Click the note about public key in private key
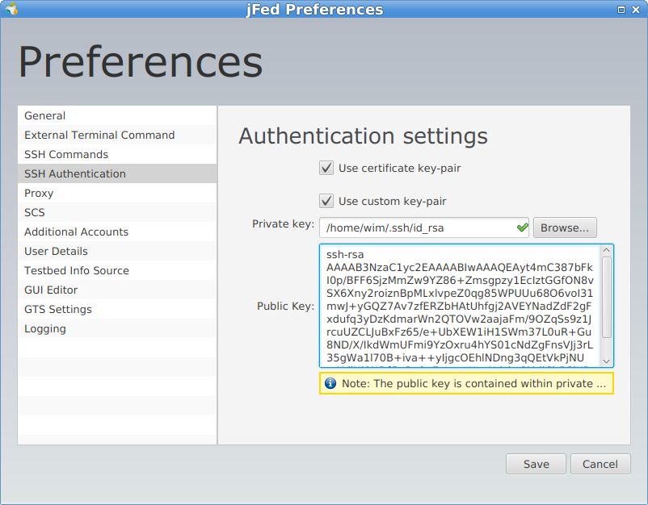This screenshot has width=648, height=505. click(466, 383)
